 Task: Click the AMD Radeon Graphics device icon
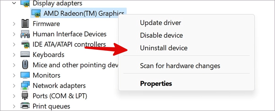coord(36,13)
